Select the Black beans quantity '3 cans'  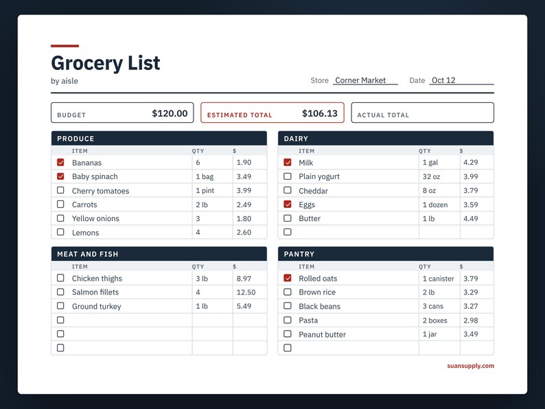pyautogui.click(x=433, y=306)
